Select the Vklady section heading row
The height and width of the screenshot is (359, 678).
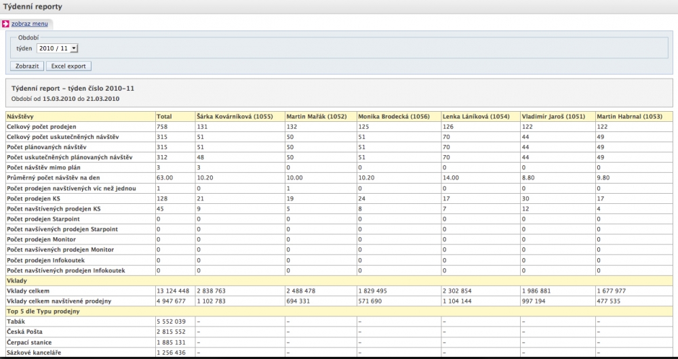tap(16, 280)
